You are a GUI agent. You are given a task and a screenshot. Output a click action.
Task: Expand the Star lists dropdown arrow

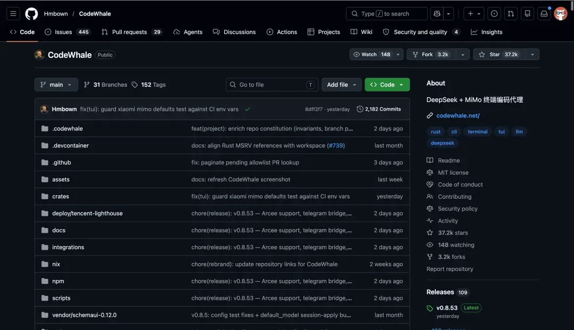532,54
